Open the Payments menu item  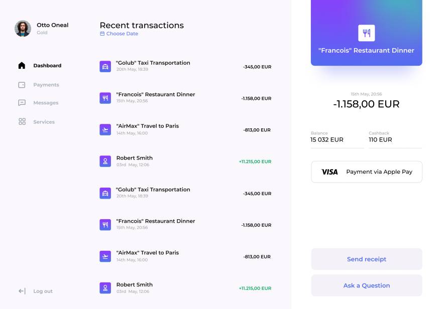[46, 85]
